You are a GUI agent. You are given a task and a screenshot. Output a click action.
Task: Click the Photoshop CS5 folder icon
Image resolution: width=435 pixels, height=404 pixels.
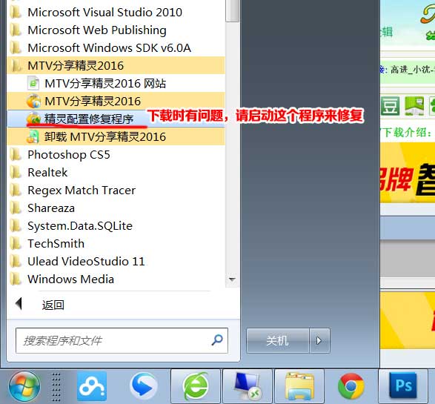16,154
